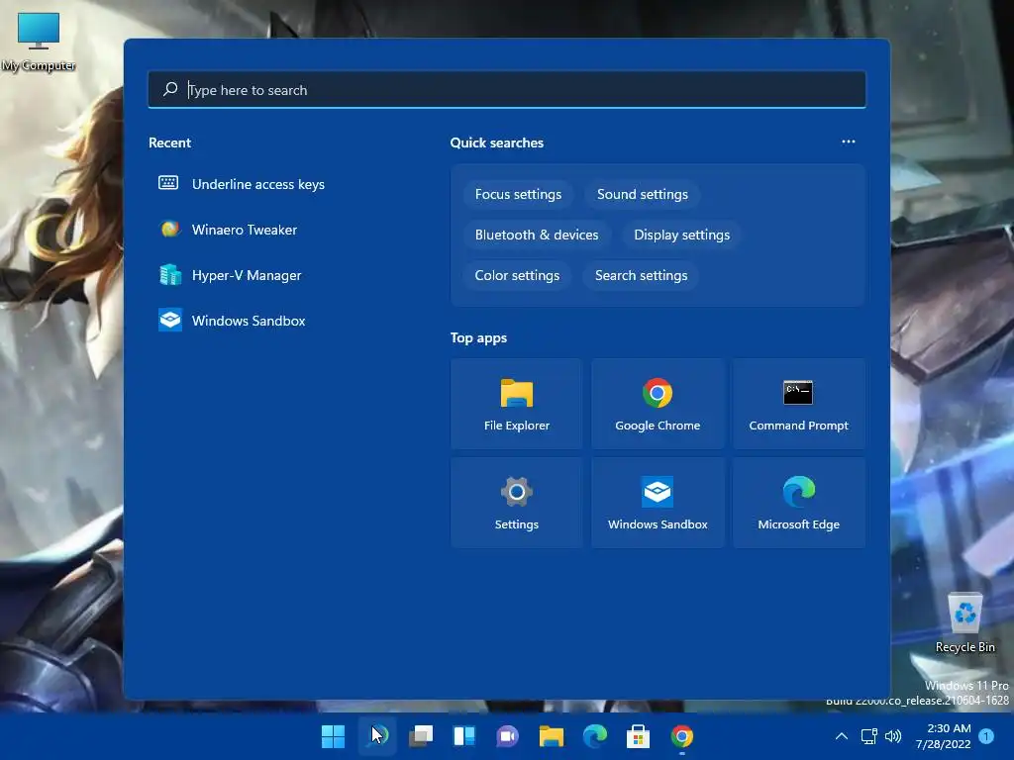Click the volume speaker tray icon

[x=893, y=736]
